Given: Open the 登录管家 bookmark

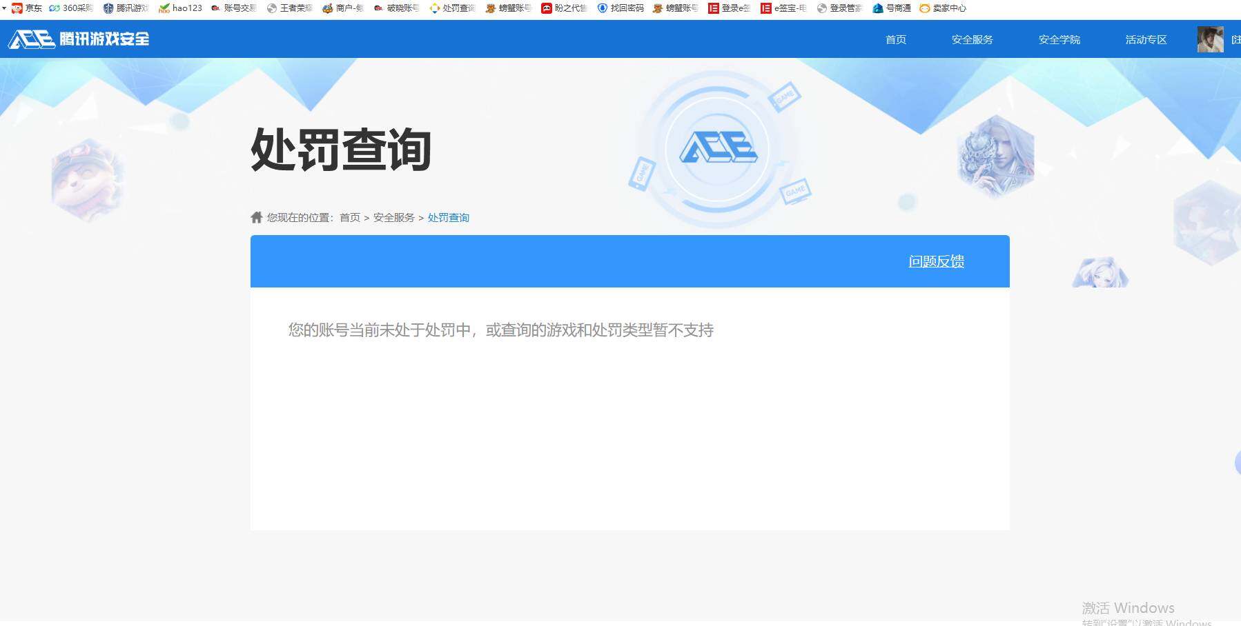Looking at the screenshot, I should point(841,8).
